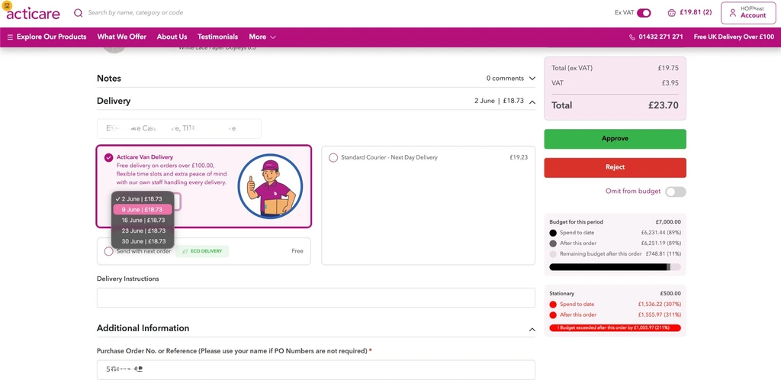Select Acticare Van Delivery option

[x=108, y=157]
